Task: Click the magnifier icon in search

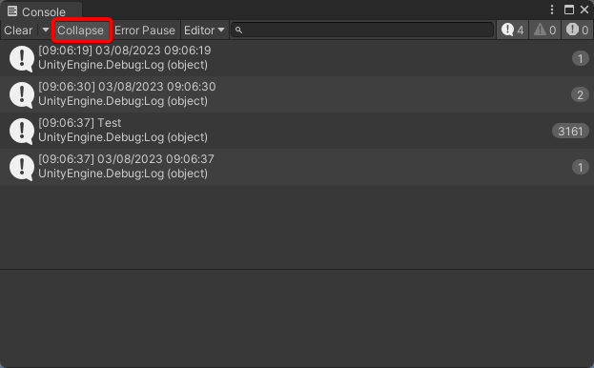Action: click(238, 30)
